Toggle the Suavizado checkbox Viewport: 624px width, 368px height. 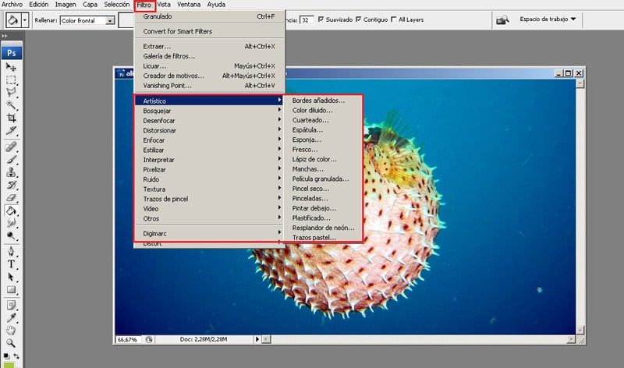(321, 19)
